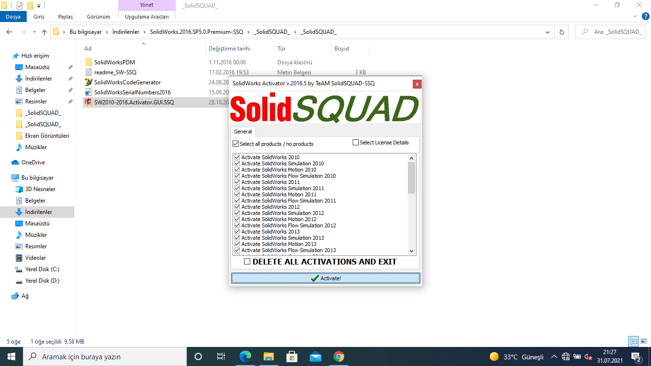Viewport: 651px width, 366px height.
Task: Check DELETE ALL ACTIVATIONS AND EXIT
Action: tap(247, 262)
